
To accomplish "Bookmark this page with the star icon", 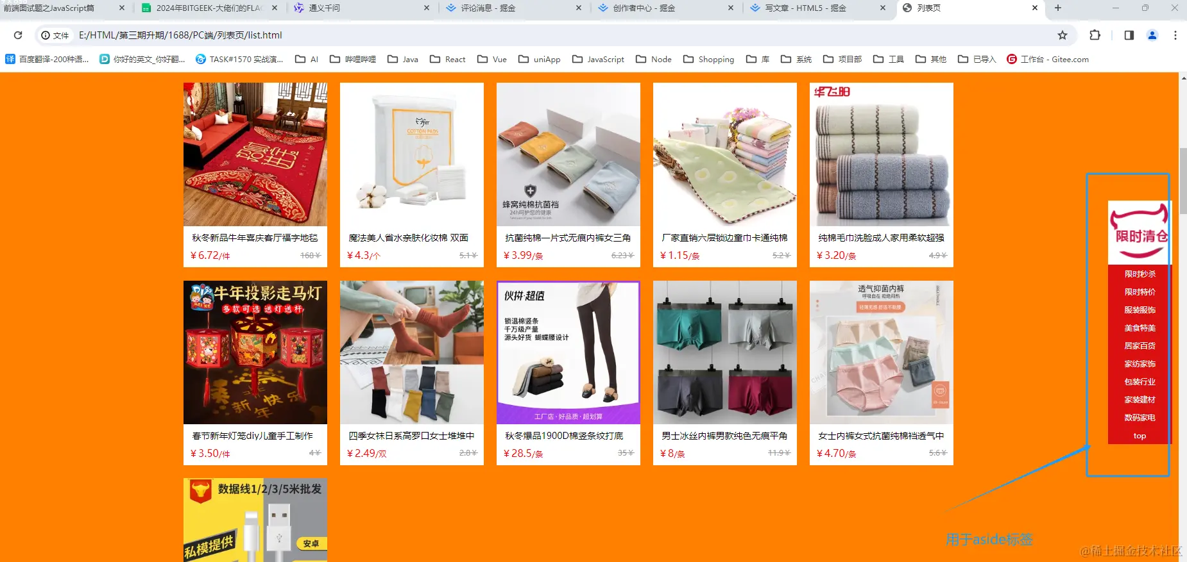I will [x=1063, y=35].
